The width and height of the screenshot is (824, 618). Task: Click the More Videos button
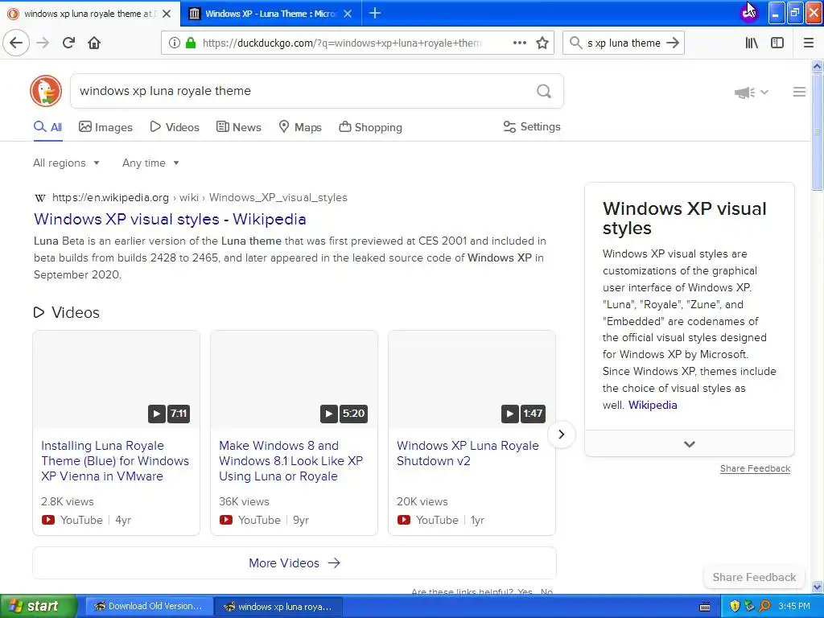click(295, 562)
